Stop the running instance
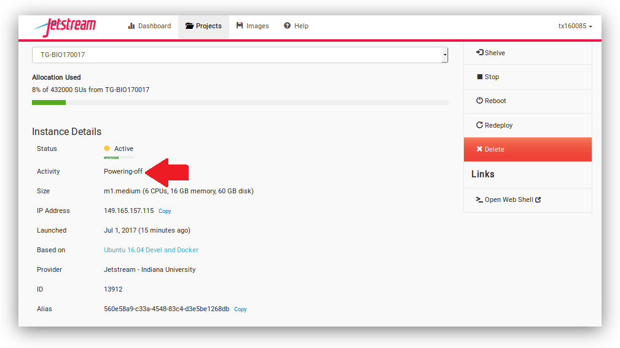The height and width of the screenshot is (348, 620). click(488, 77)
